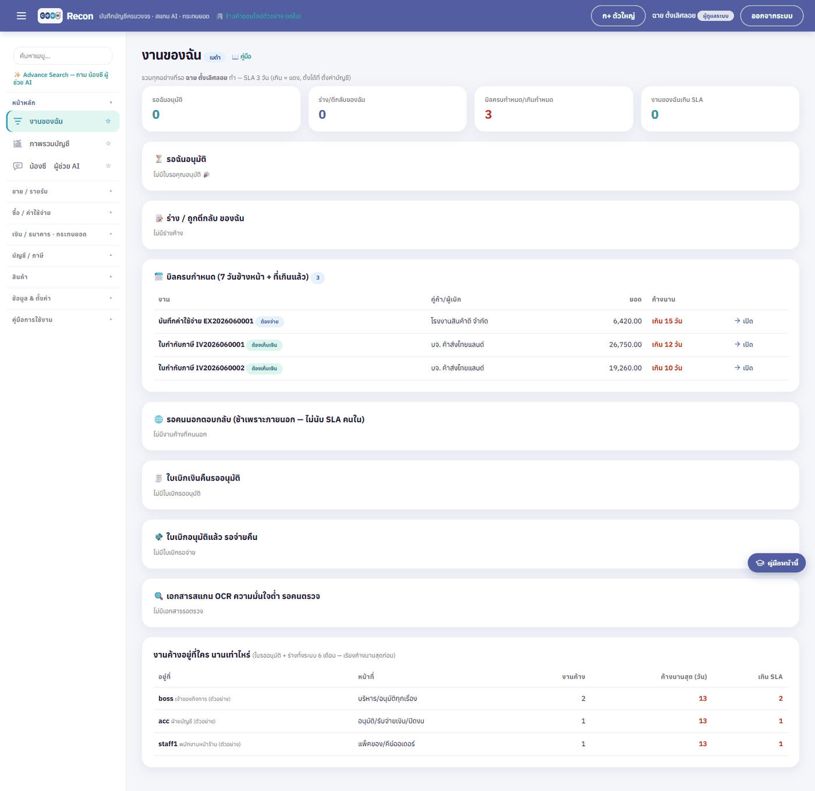Expand the ซื้อ / ค่าใช้จ่าย section
815x791 pixels.
pyautogui.click(x=62, y=213)
